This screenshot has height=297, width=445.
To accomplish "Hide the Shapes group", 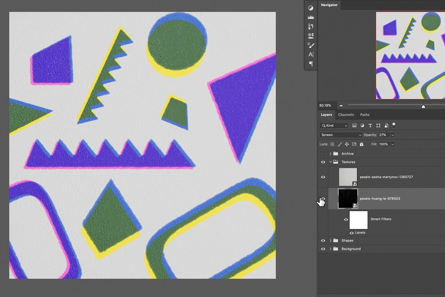I will (x=323, y=241).
